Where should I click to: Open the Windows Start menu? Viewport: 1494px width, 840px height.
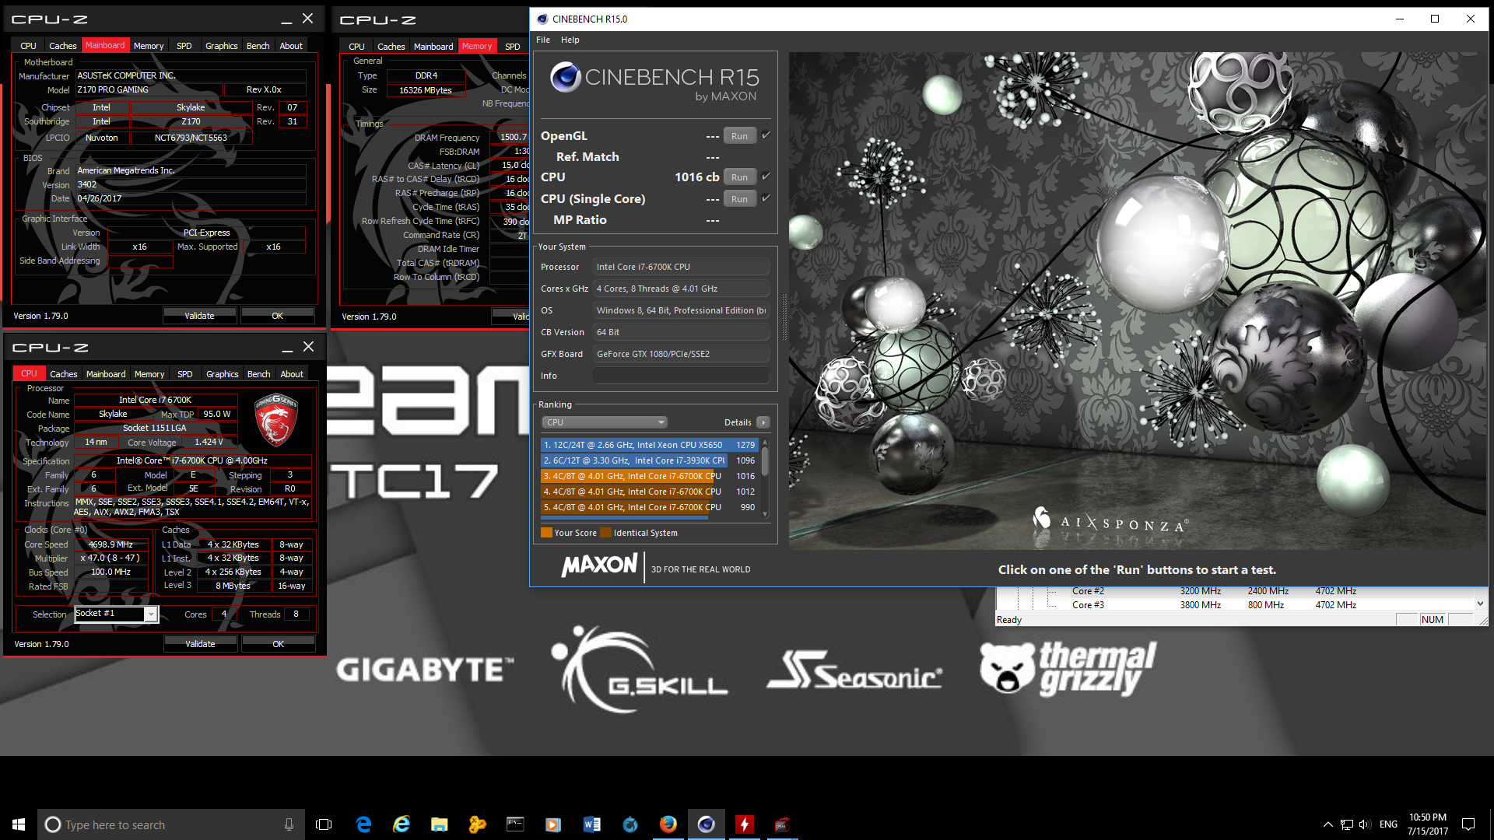[19, 824]
